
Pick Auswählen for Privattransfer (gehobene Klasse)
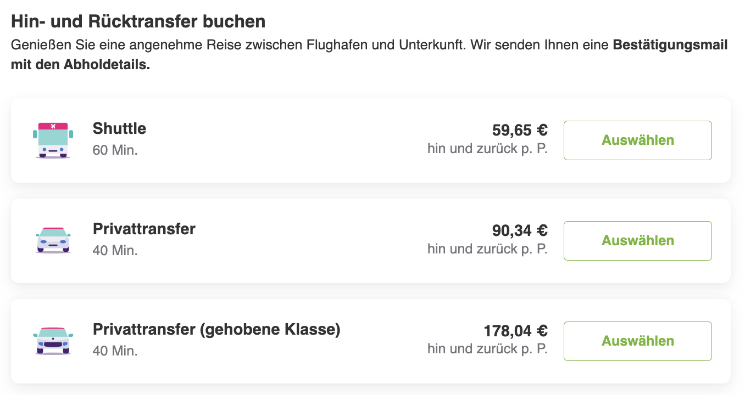(x=638, y=341)
